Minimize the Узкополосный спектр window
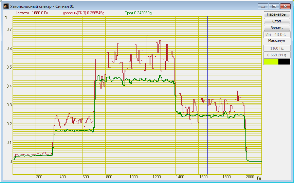Viewport: 294px width, 183px height. (263, 6)
